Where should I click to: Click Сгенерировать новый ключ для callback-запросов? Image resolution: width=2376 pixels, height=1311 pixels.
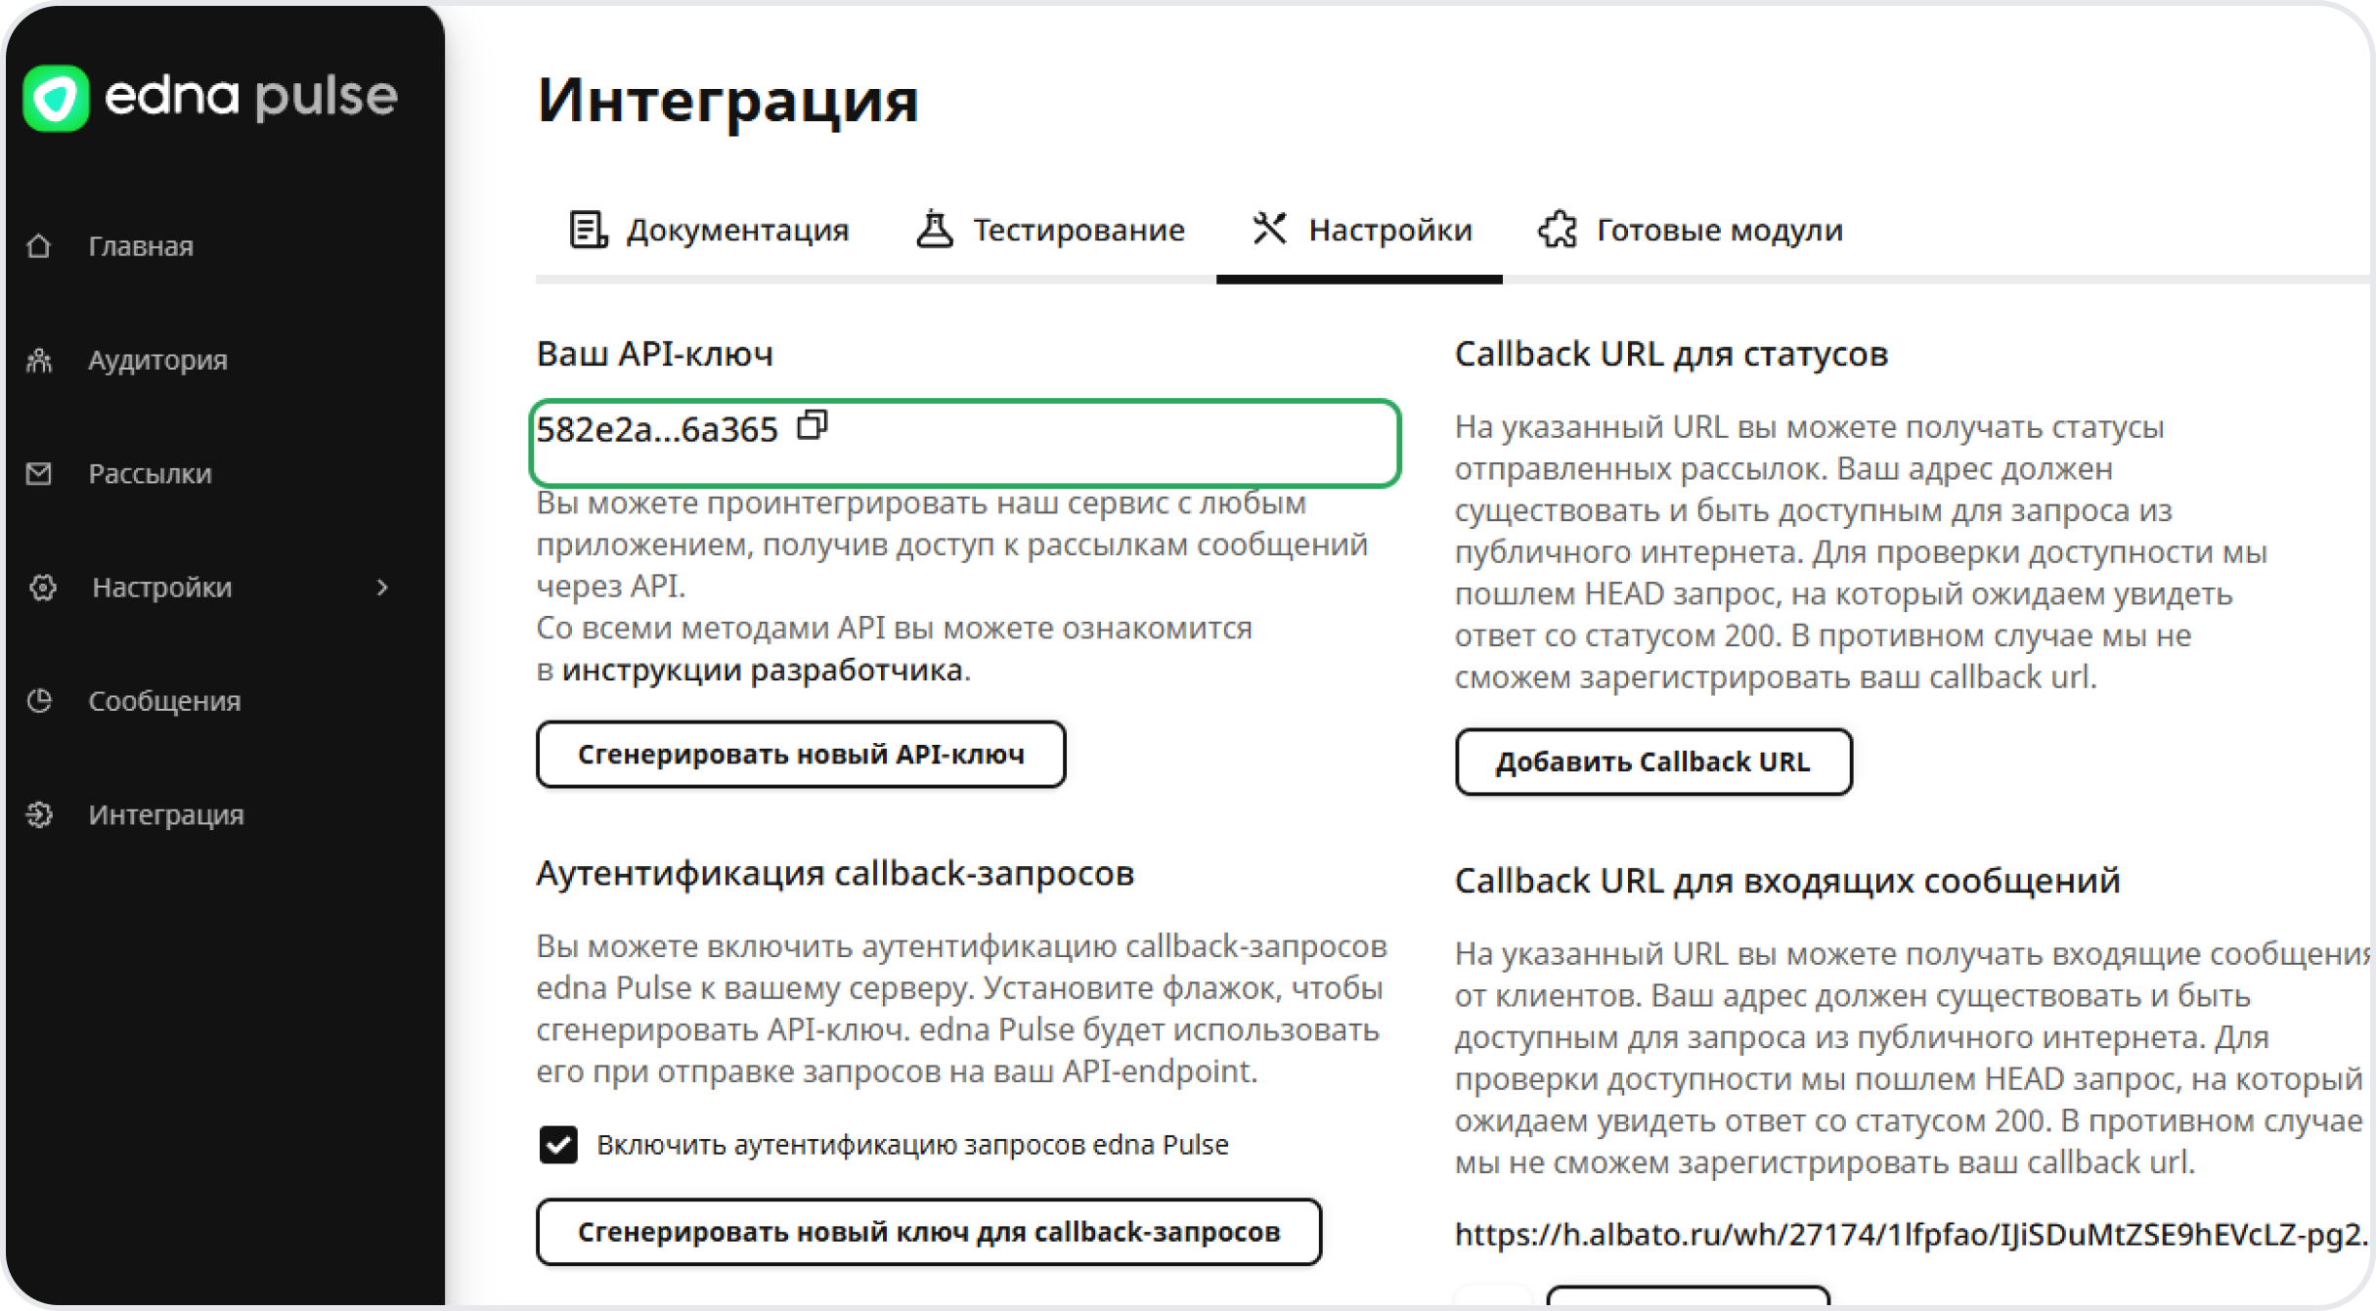tap(929, 1232)
